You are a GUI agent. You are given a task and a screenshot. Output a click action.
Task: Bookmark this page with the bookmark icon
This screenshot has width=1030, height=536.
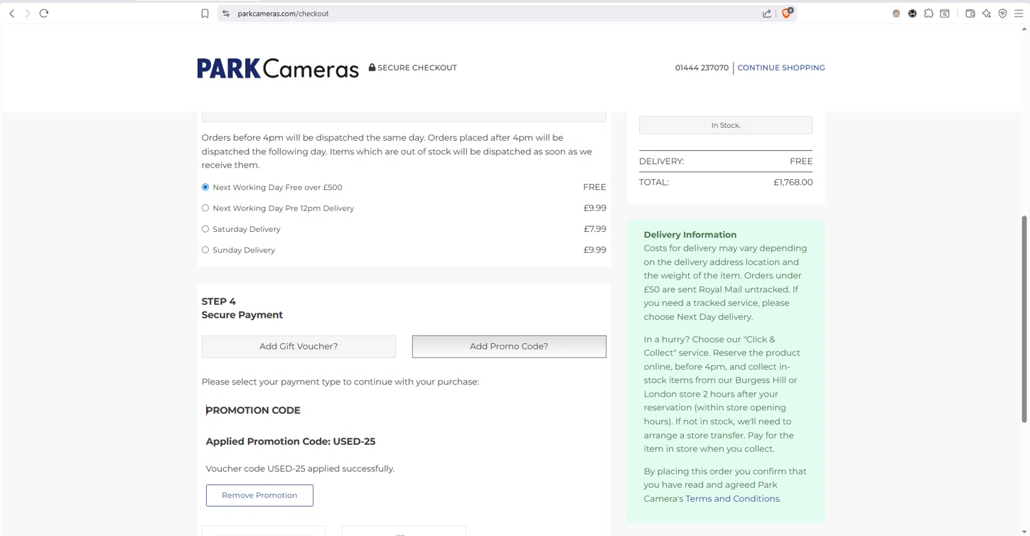[205, 13]
